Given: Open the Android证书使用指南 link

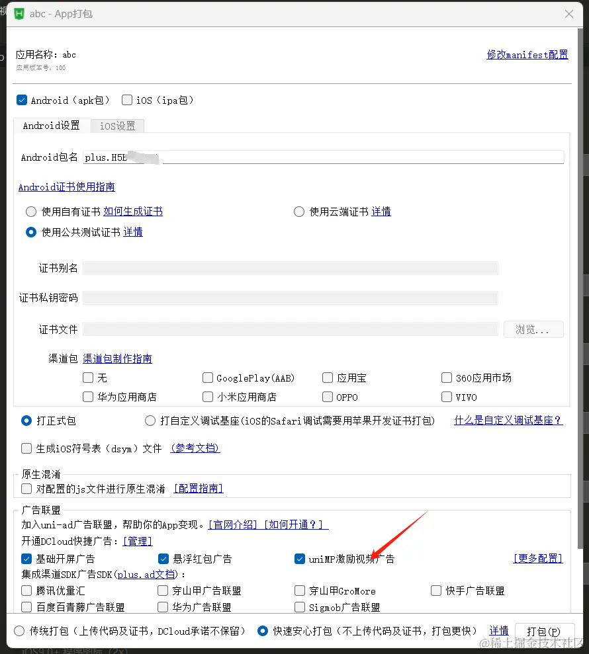Looking at the screenshot, I should click(66, 187).
